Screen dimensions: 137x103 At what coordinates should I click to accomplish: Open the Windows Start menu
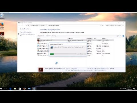pos(1,89)
